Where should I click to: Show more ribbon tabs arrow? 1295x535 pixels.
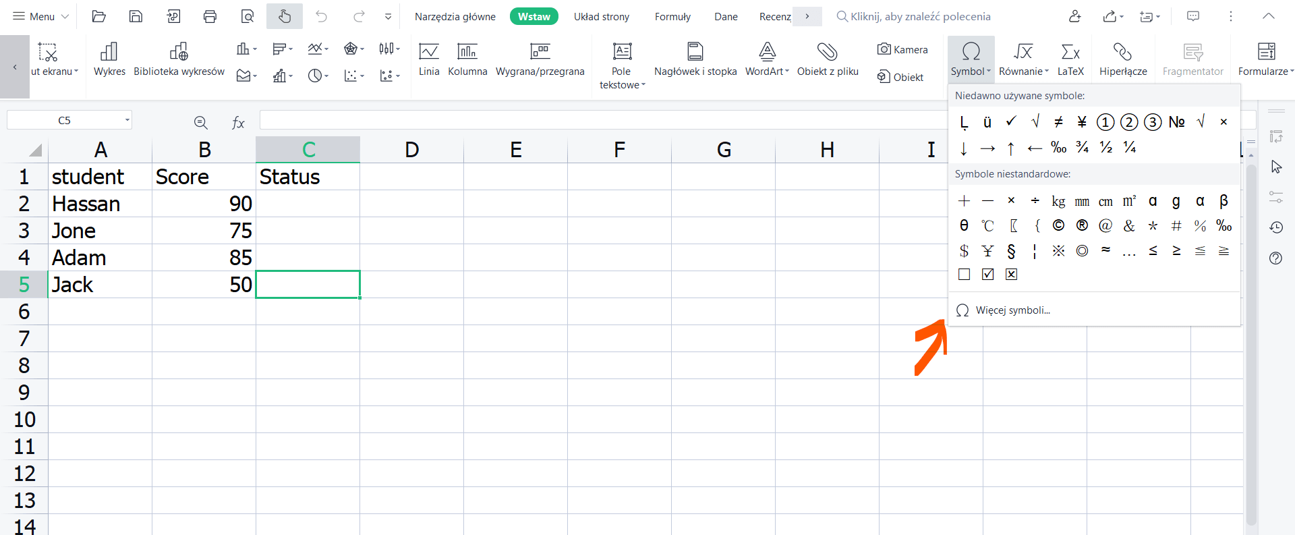(x=807, y=16)
